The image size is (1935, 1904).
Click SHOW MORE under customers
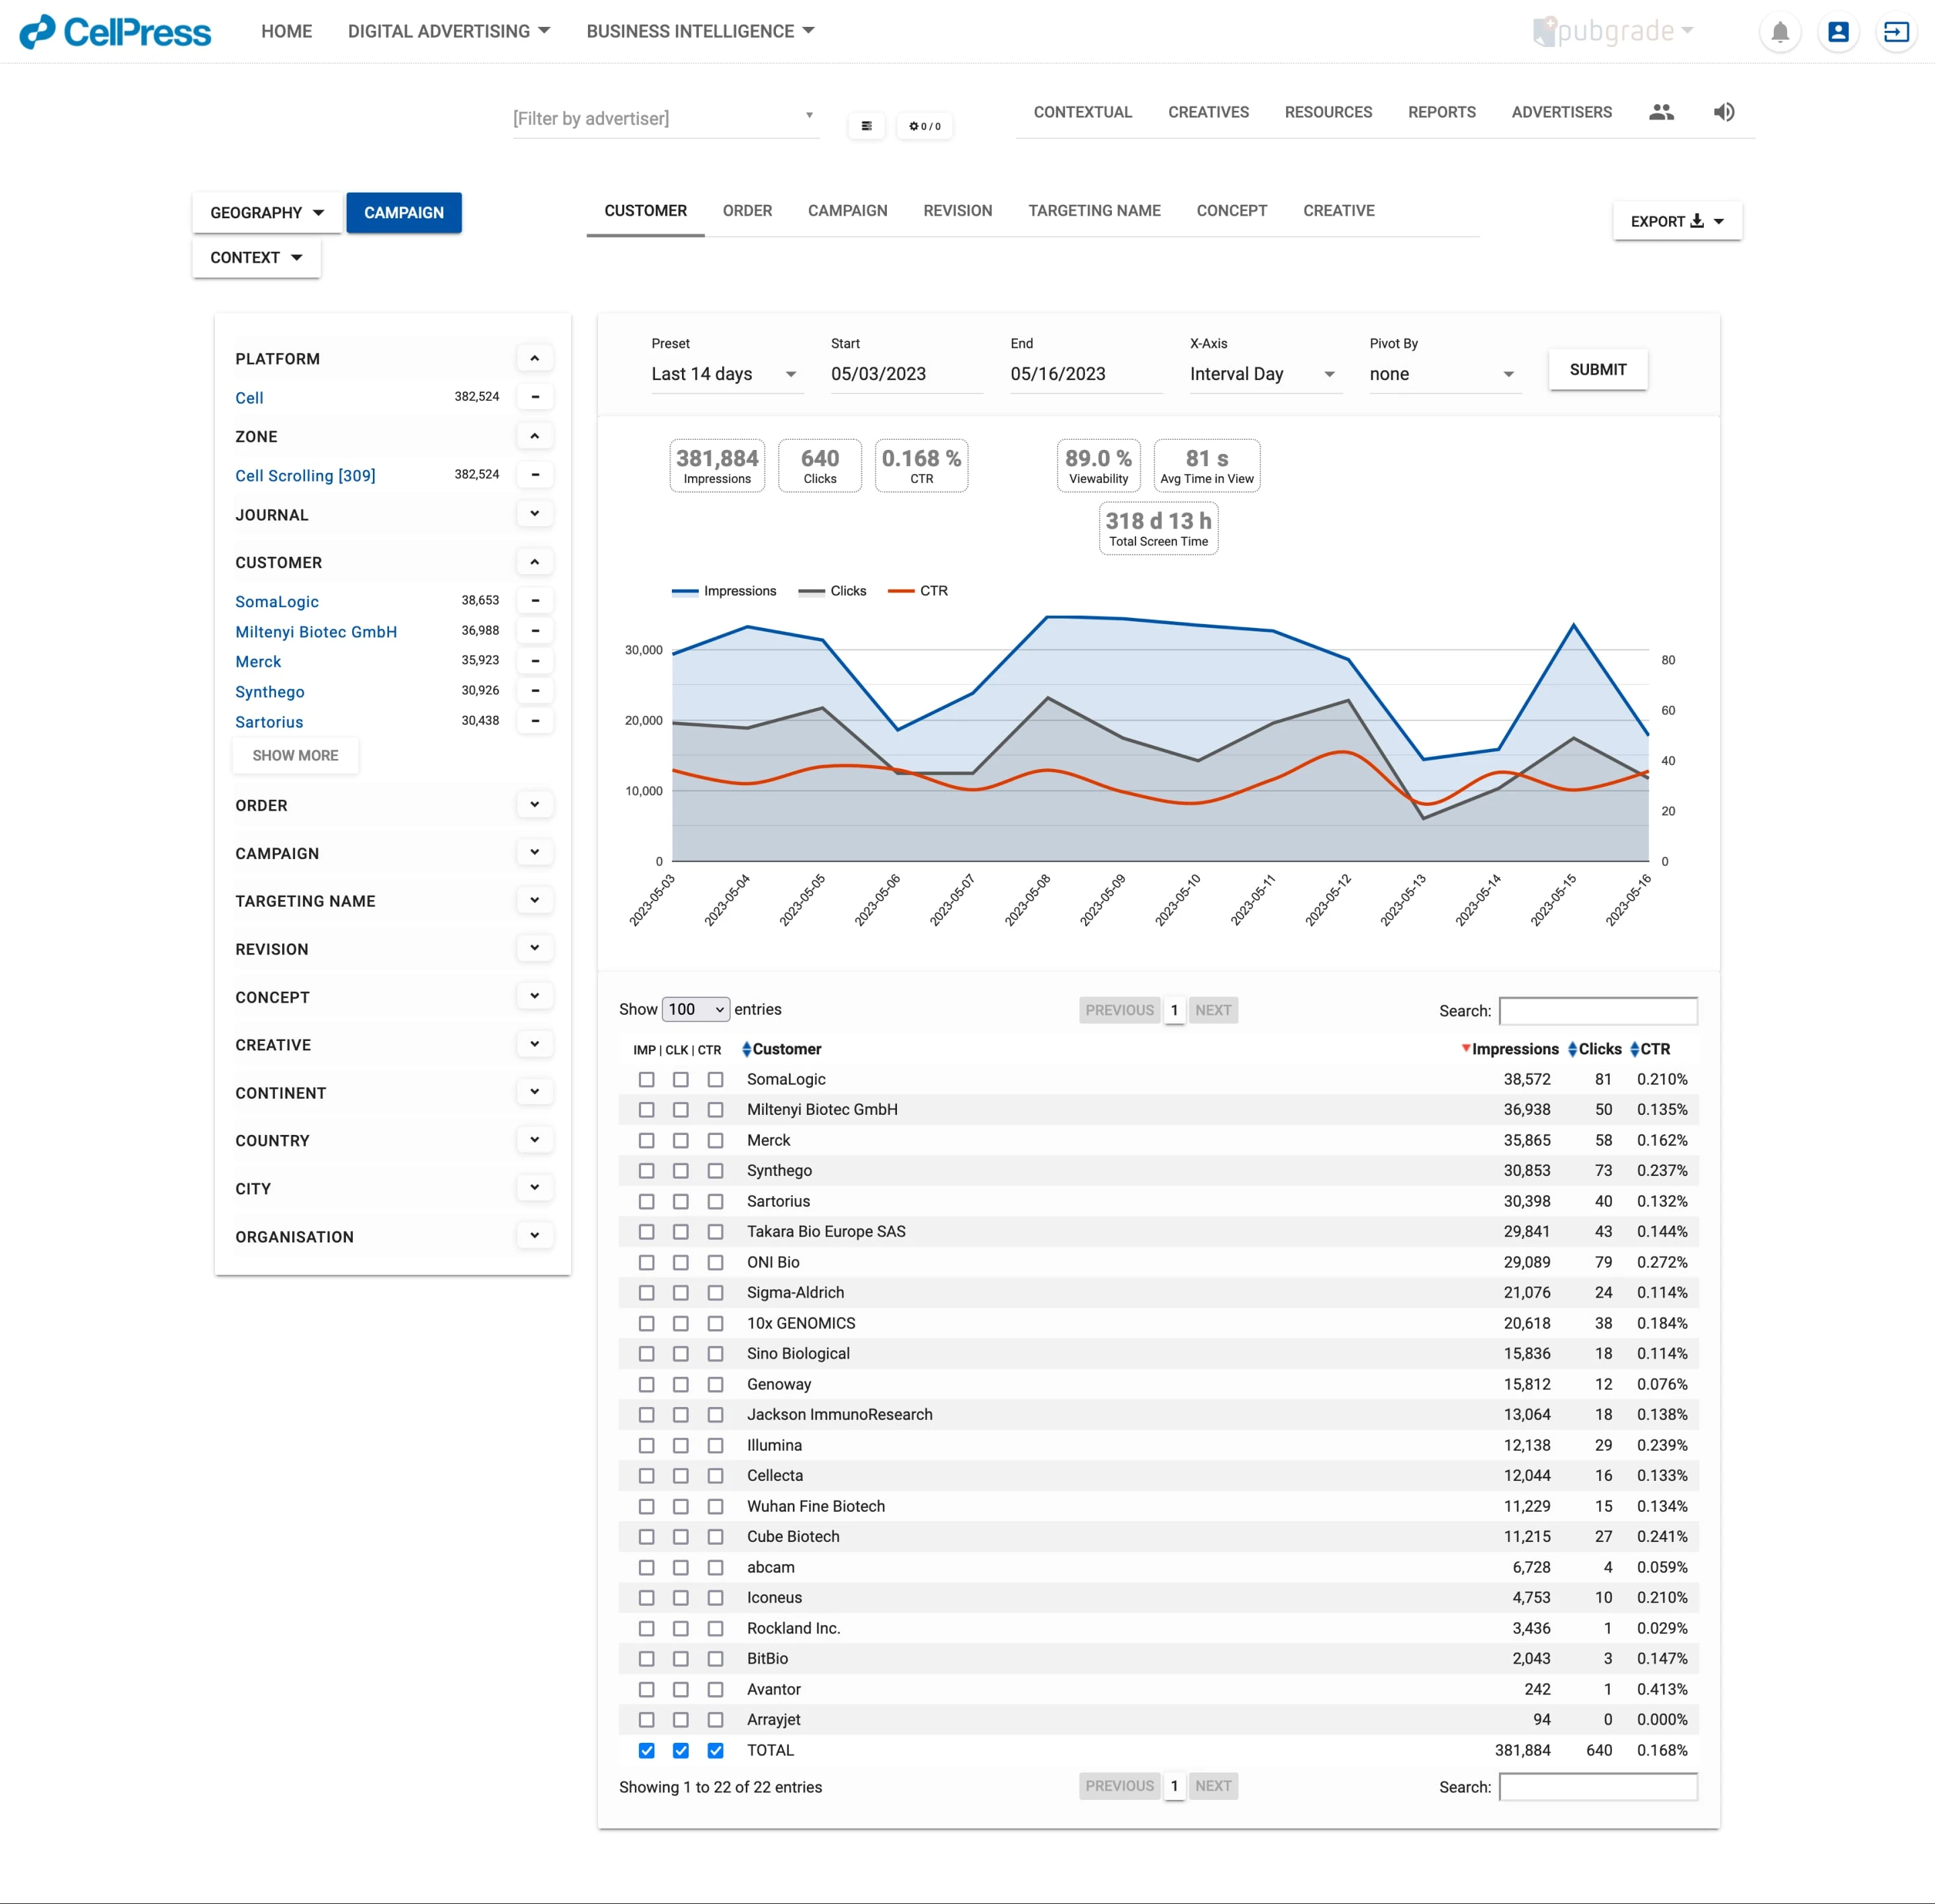[x=295, y=756]
